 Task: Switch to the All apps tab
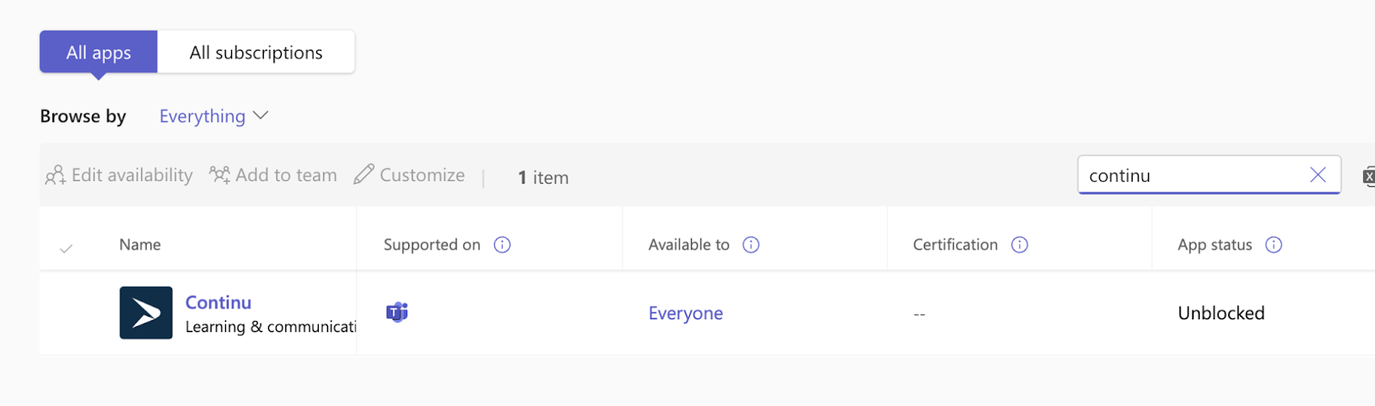(x=98, y=52)
